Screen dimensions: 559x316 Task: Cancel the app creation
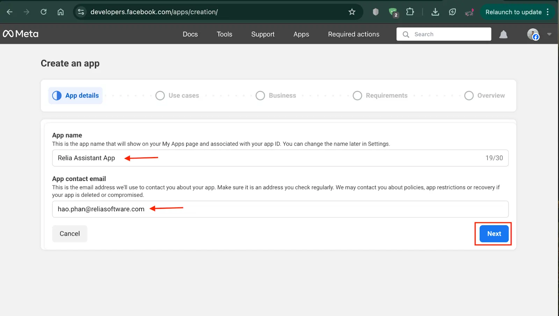pos(70,234)
